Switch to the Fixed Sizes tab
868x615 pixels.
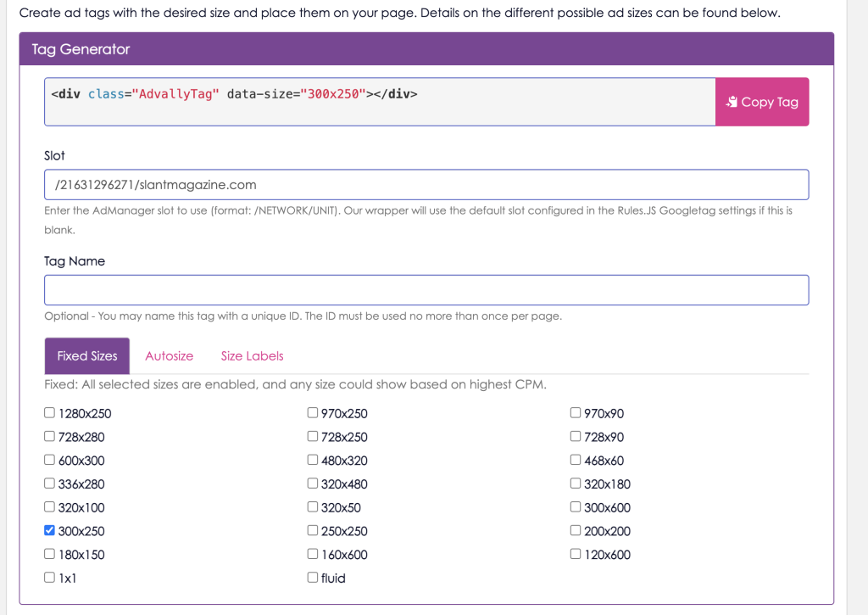pos(87,355)
